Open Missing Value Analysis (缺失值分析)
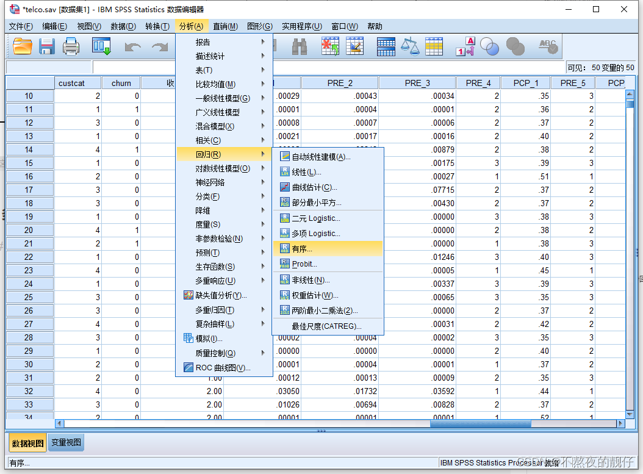This screenshot has height=474, width=643. tap(224, 295)
